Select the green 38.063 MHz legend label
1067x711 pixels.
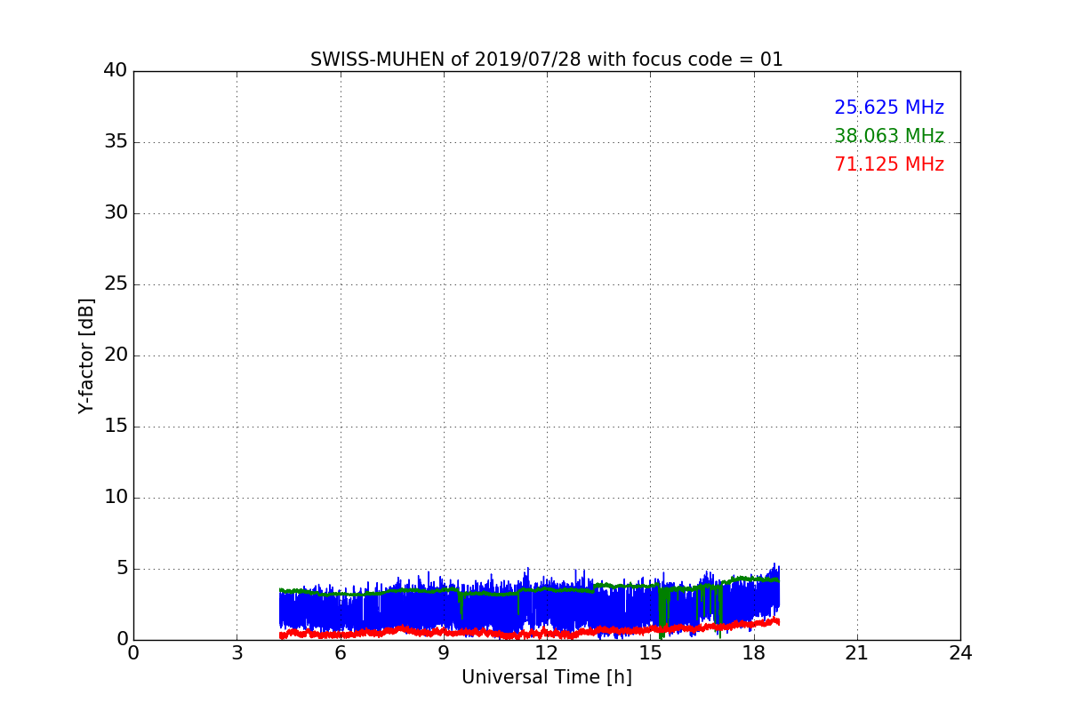[x=889, y=136]
